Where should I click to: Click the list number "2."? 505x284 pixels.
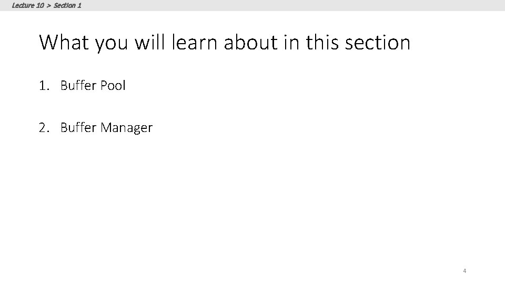tap(44, 127)
